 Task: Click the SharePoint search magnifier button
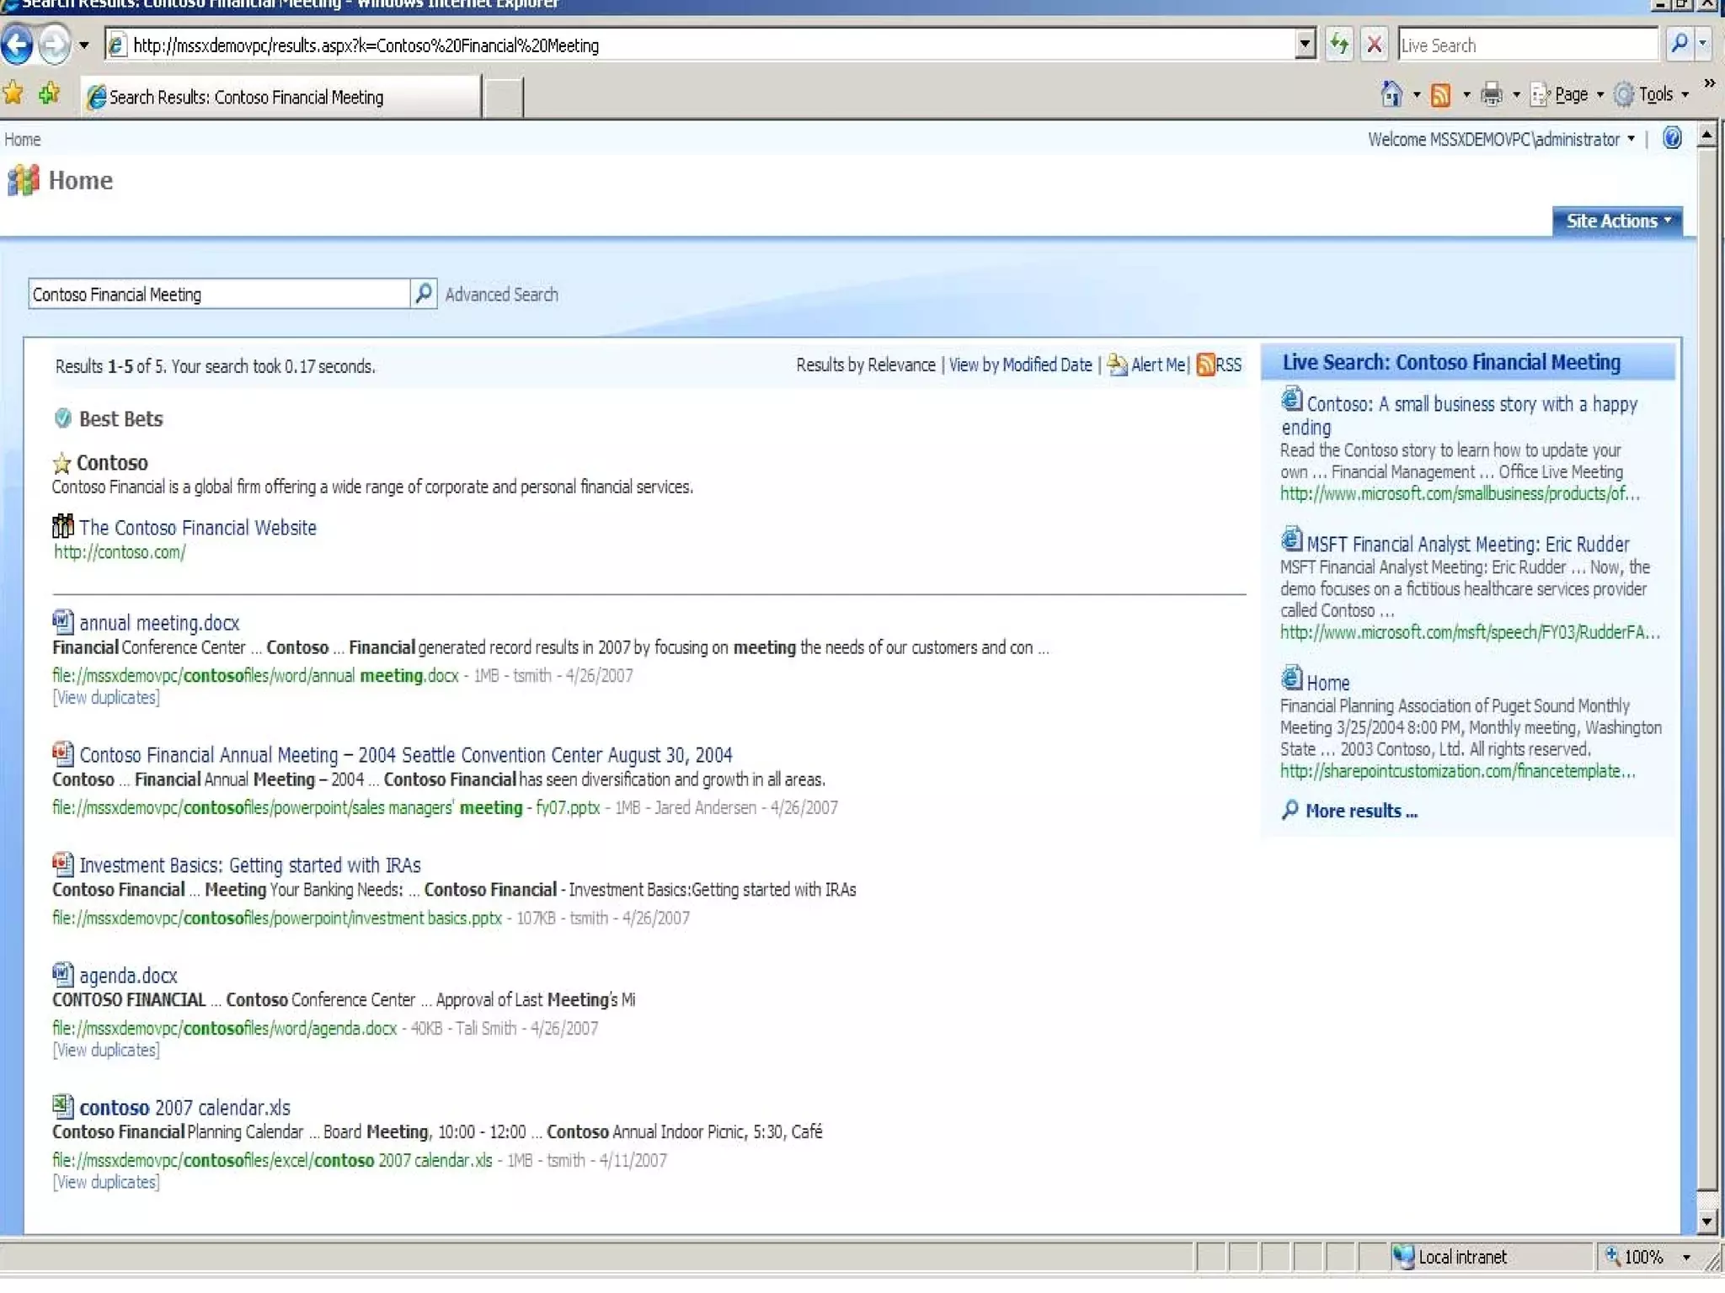click(424, 294)
